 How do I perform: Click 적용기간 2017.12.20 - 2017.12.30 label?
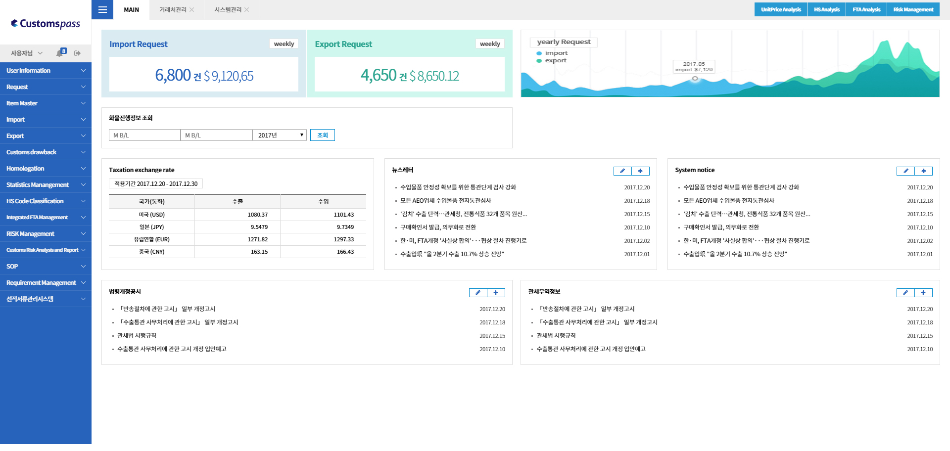tap(156, 184)
